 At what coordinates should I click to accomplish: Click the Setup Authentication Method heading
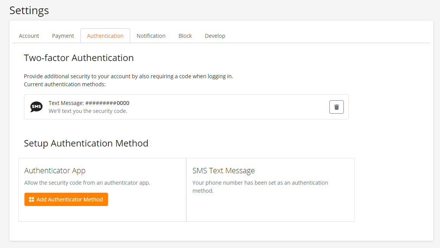point(86,143)
